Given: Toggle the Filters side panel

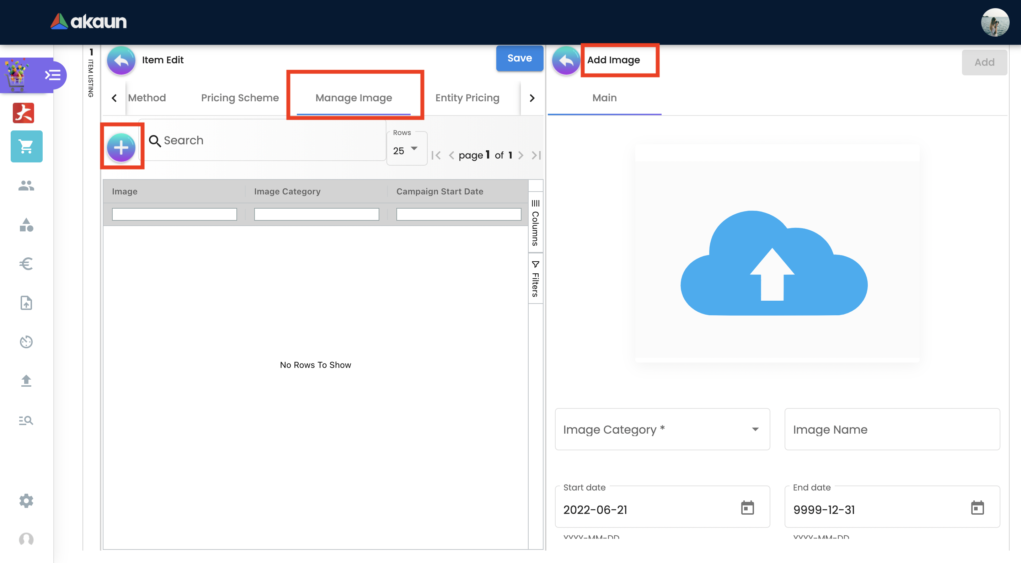Looking at the screenshot, I should point(535,279).
